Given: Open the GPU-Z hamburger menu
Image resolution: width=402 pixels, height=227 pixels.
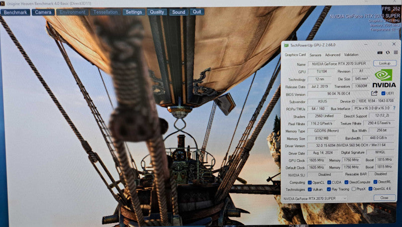Looking at the screenshot, I should (396, 53).
